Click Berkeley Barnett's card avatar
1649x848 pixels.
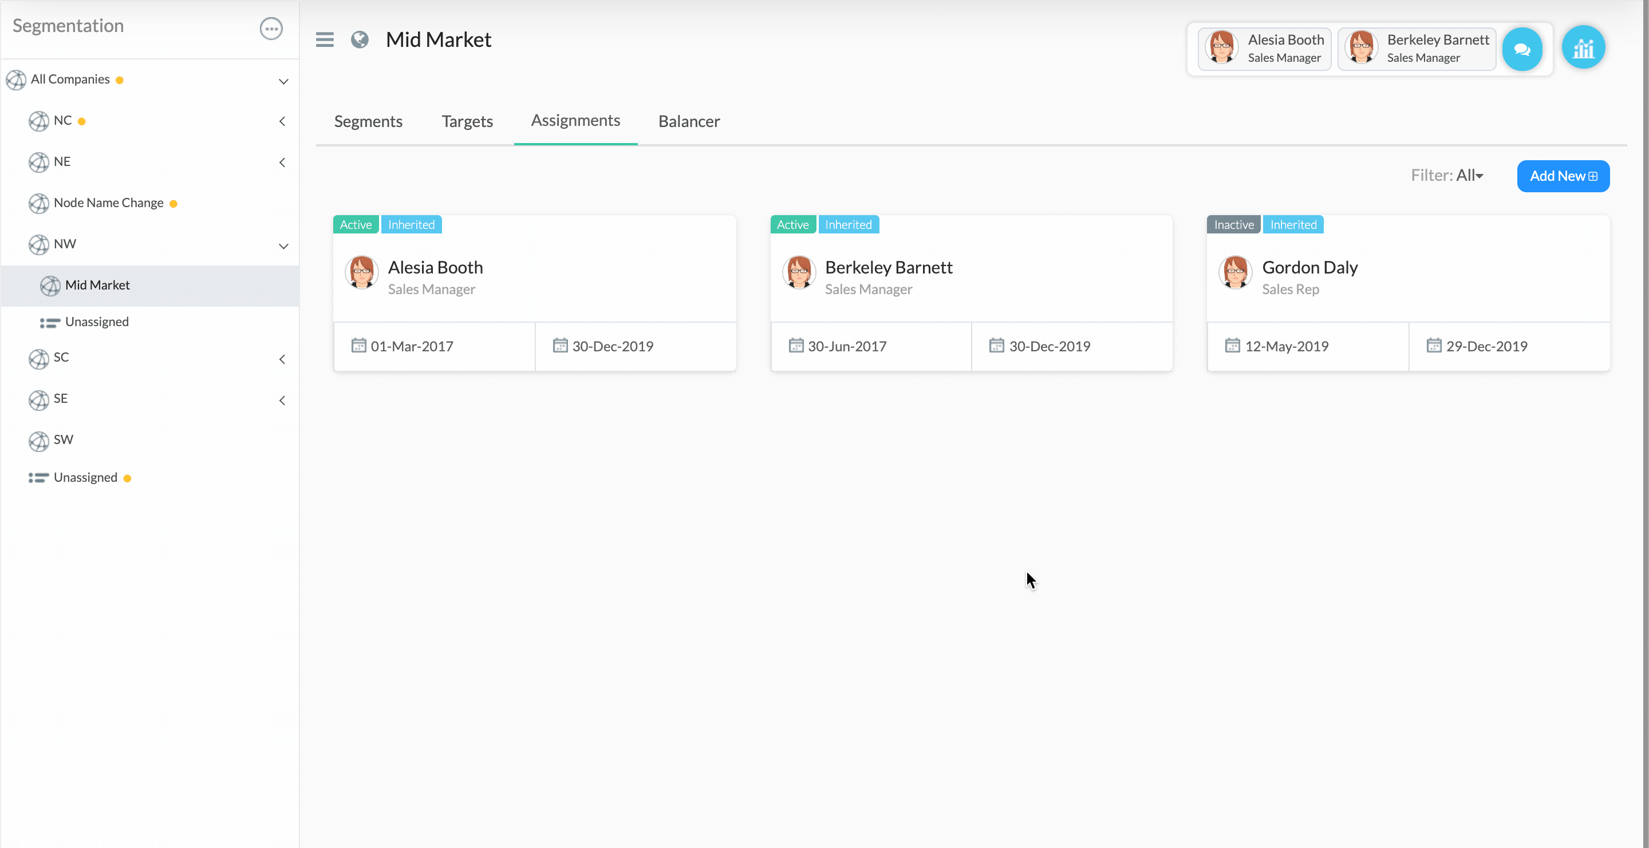799,272
